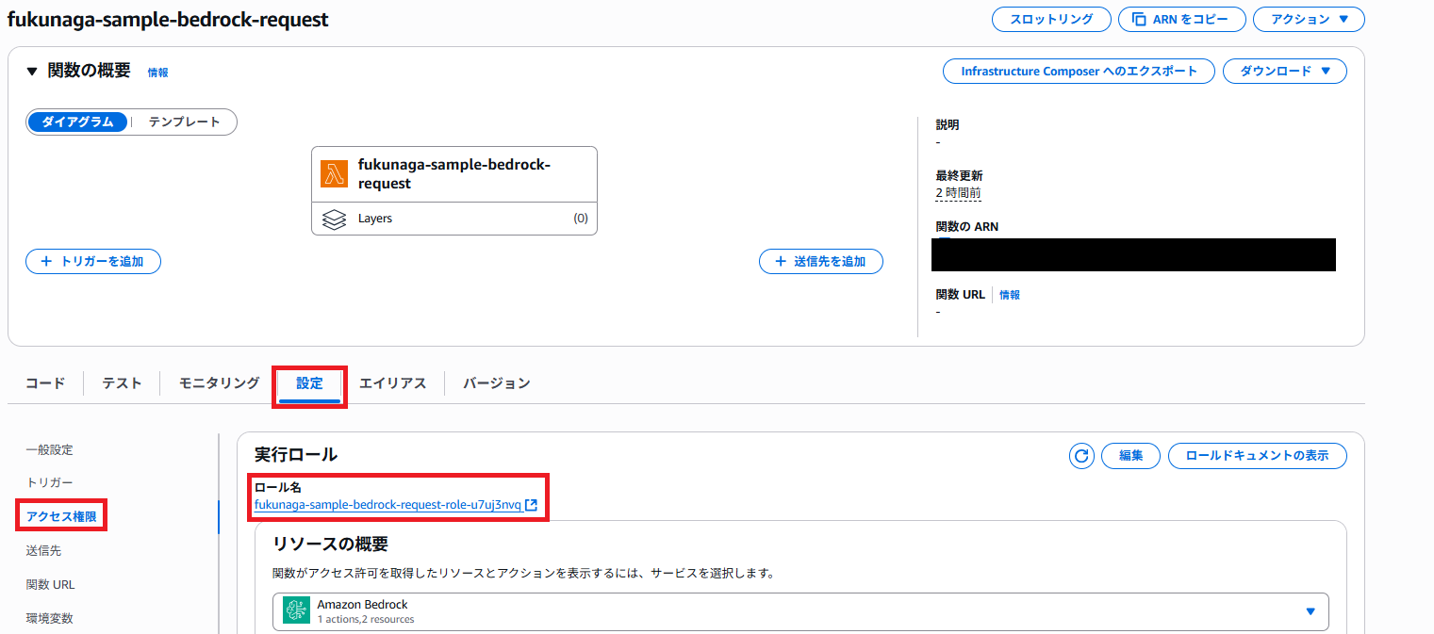Screen dimensions: 1434x634
Task: Click the ARN をコピー button
Action: (1182, 19)
